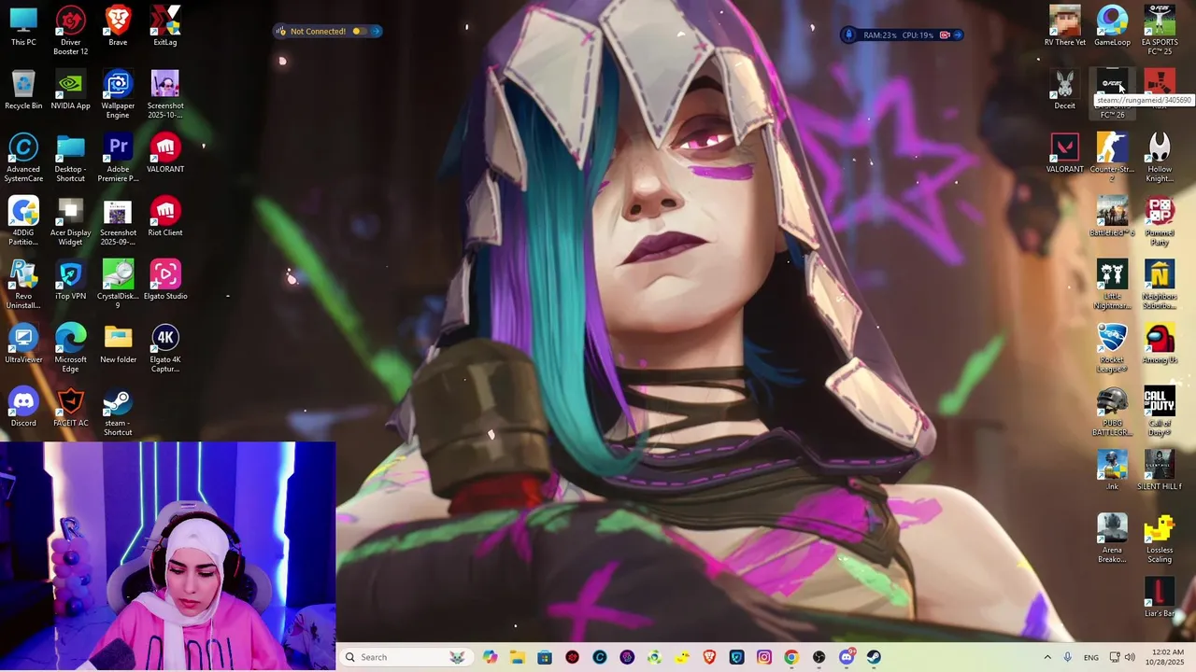Screen dimensions: 1196x672
Task: Launch EA SPORTS FC 25
Action: point(1160,30)
